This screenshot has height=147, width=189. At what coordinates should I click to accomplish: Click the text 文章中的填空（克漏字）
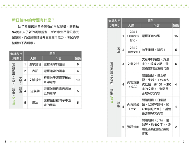point(155,62)
